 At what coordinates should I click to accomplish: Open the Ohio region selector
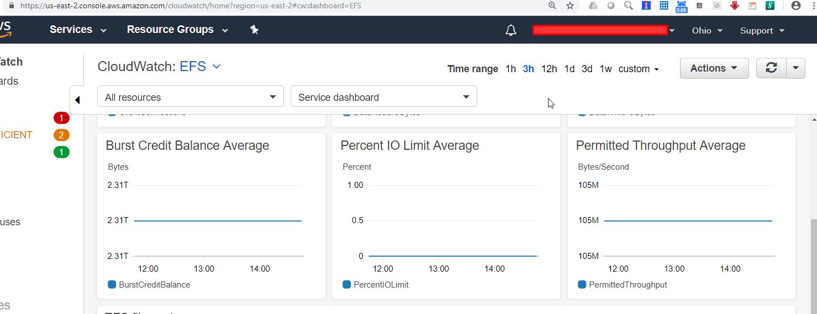tap(707, 30)
